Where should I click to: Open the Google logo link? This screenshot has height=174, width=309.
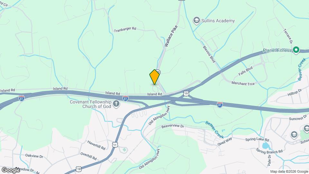pos(11,170)
